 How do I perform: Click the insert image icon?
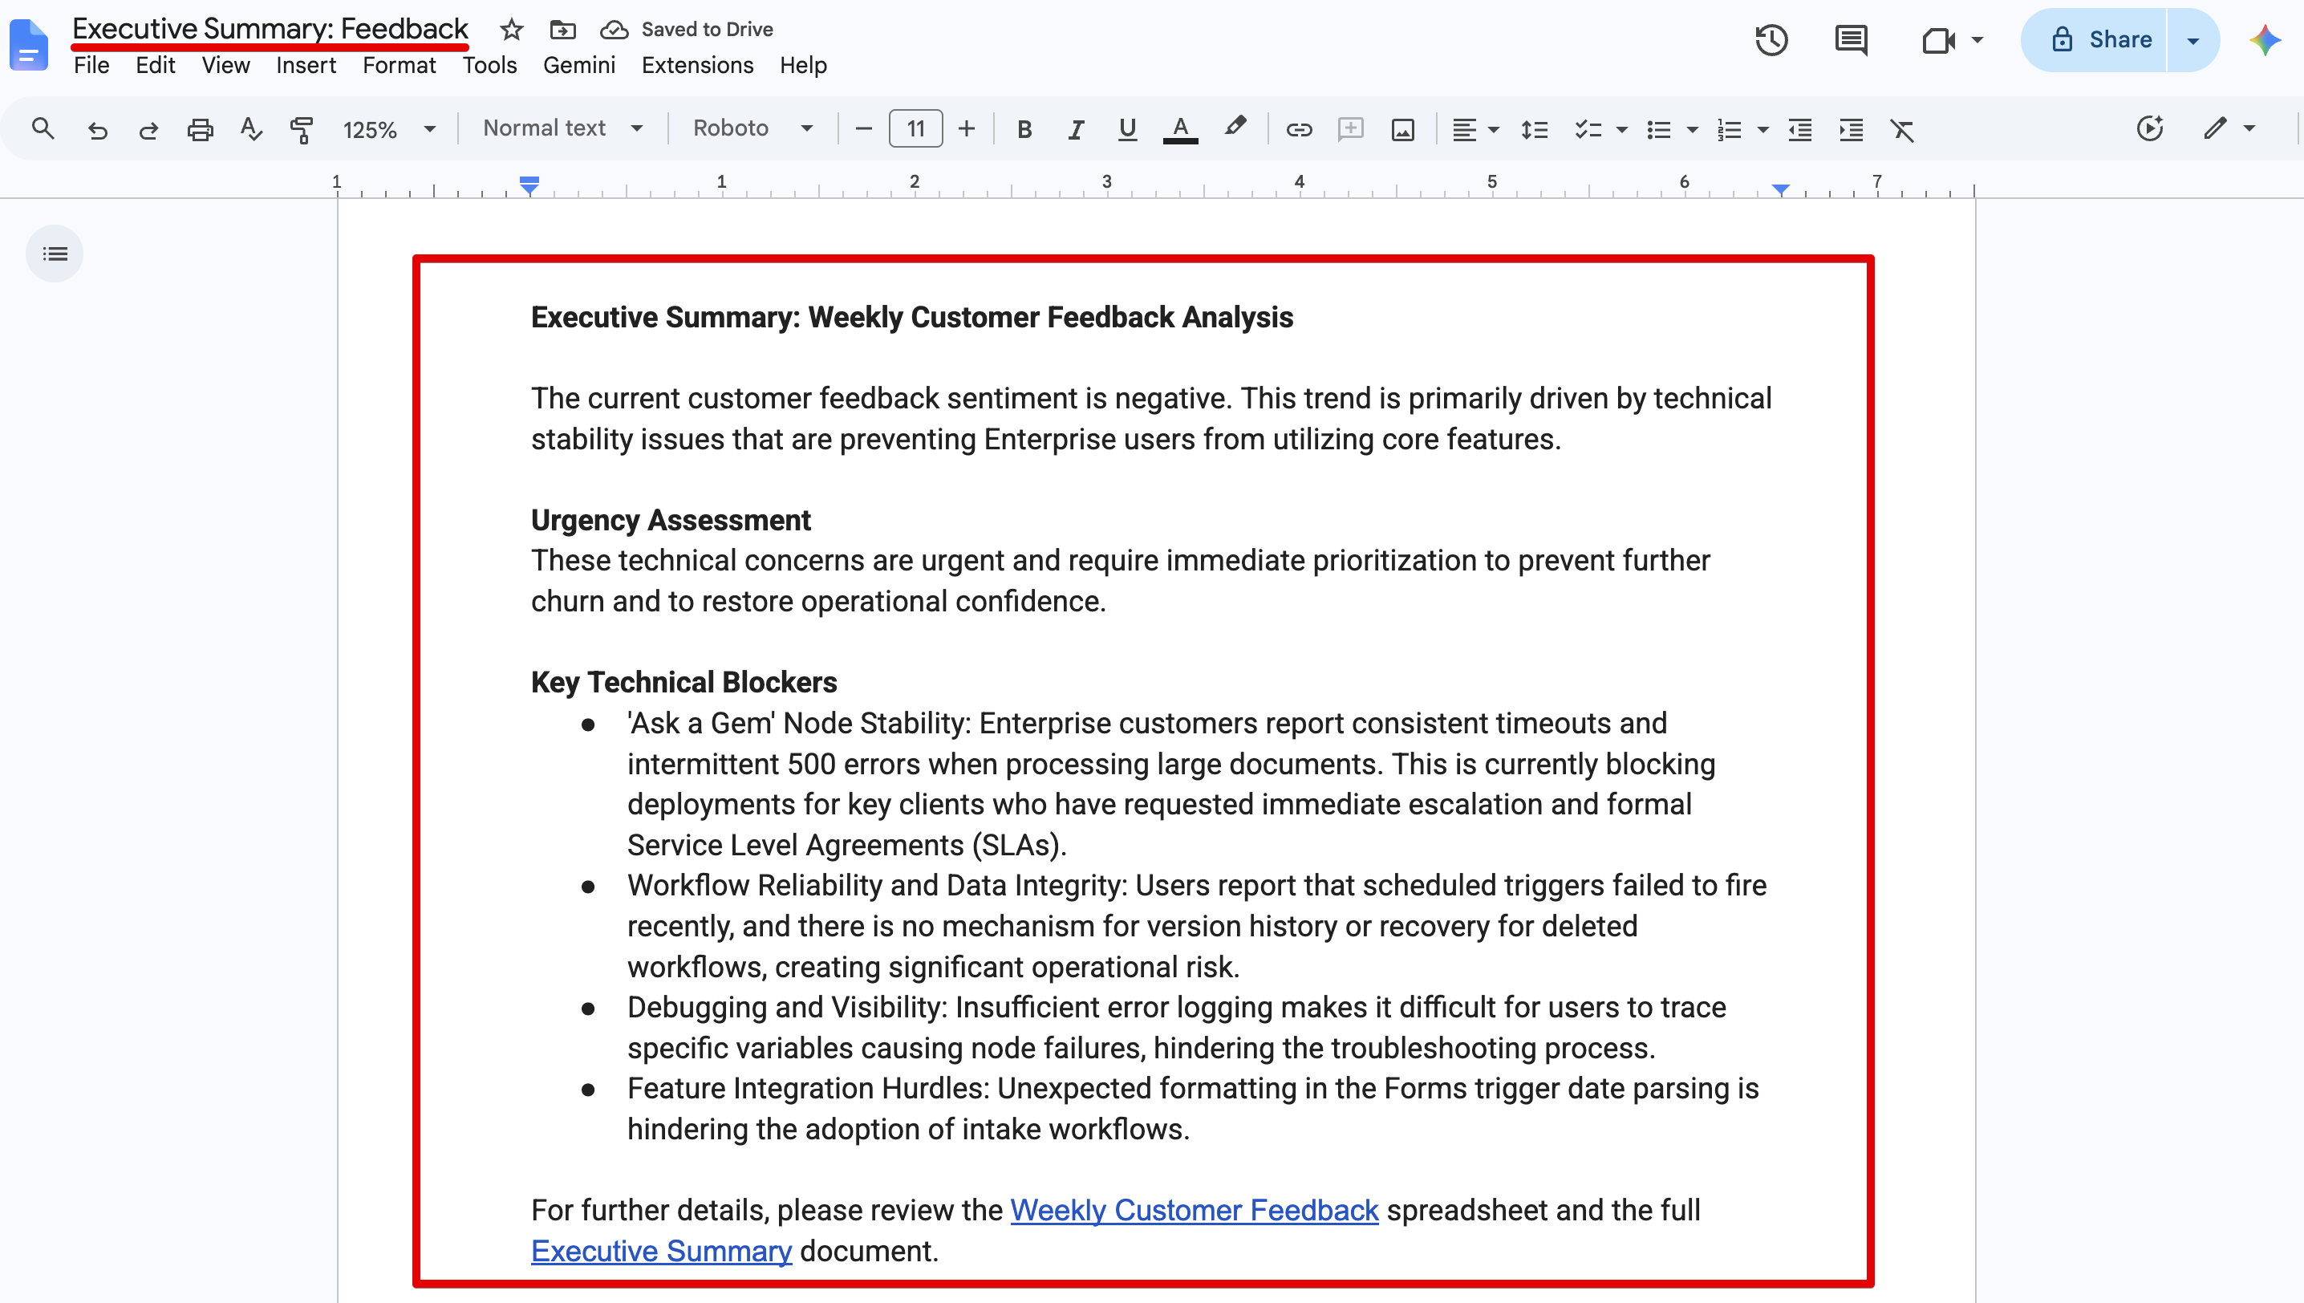(x=1402, y=130)
